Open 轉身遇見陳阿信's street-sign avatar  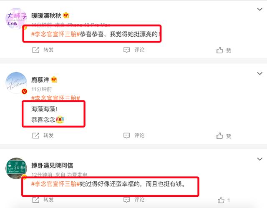pyautogui.click(x=16, y=168)
